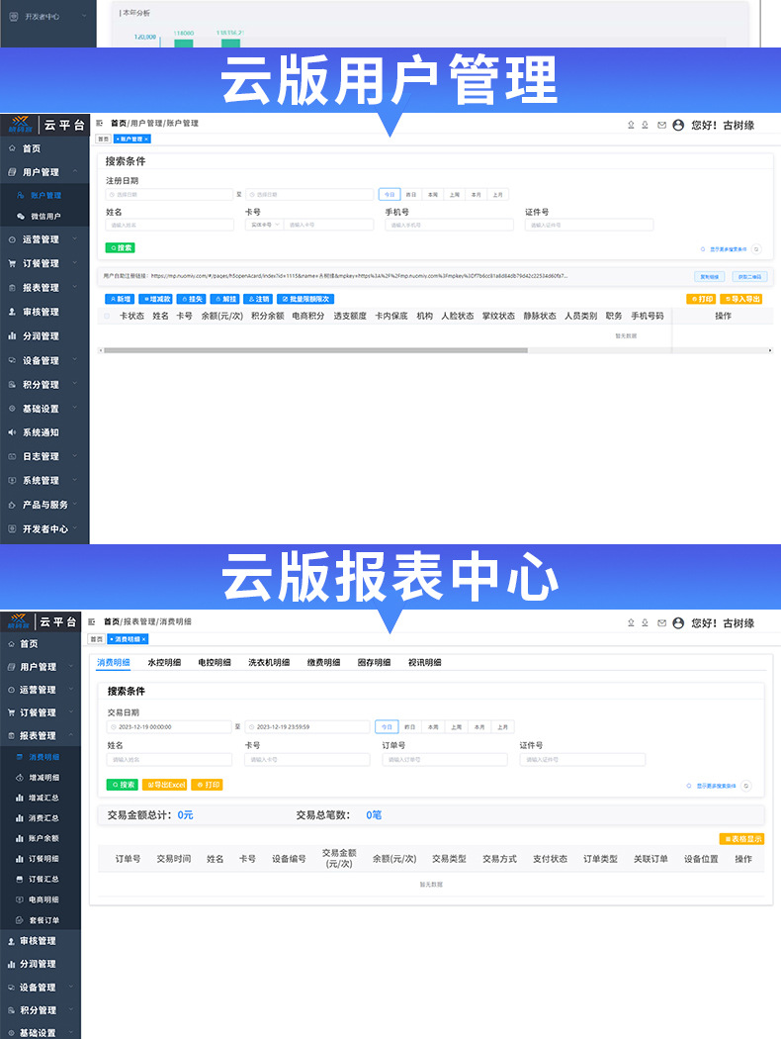781x1039 pixels.
Task: Click the chart icon beside 分润管理 in user management sidebar
Action: coord(12,336)
